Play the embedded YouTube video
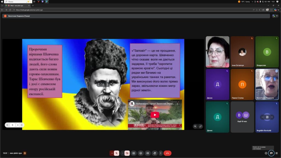281x158 pixels. 155,115
